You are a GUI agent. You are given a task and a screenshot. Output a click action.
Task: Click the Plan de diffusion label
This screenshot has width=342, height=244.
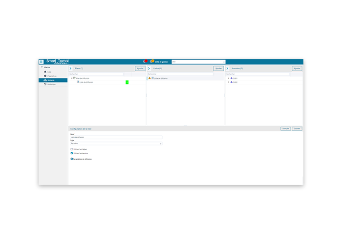tap(83, 79)
